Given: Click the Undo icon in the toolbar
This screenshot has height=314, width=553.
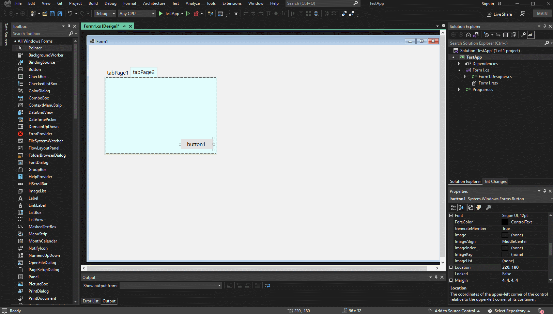Looking at the screenshot, I should click(70, 14).
